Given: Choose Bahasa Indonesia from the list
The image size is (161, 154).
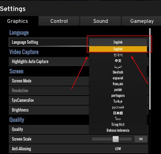Looking at the screenshot, I should click(118, 131).
